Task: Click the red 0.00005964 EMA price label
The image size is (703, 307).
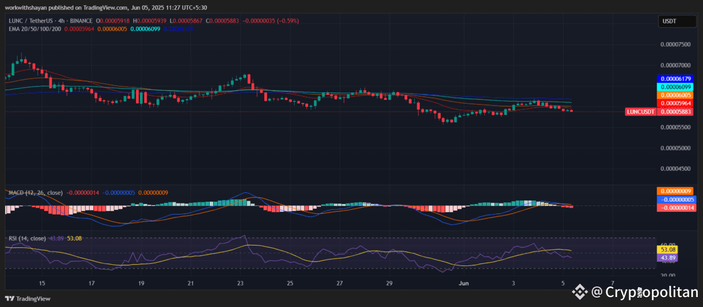Action: tap(675, 103)
